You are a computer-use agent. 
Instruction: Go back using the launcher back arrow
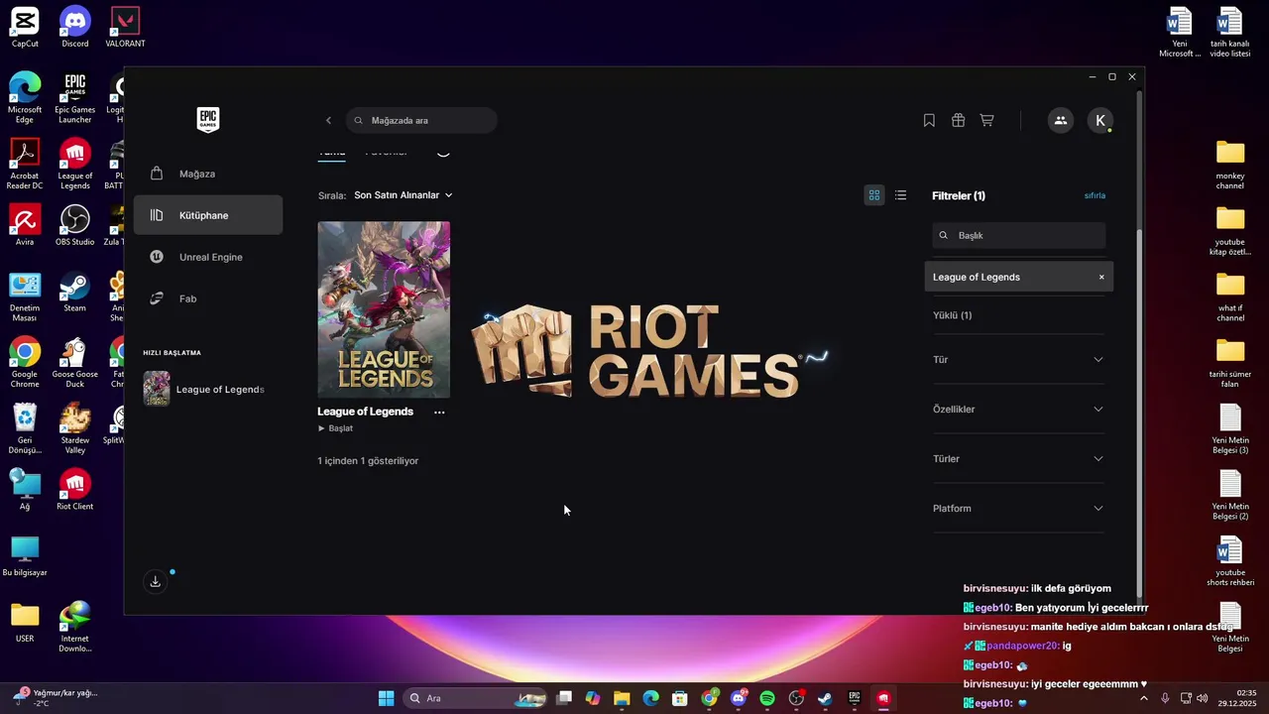coord(328,120)
